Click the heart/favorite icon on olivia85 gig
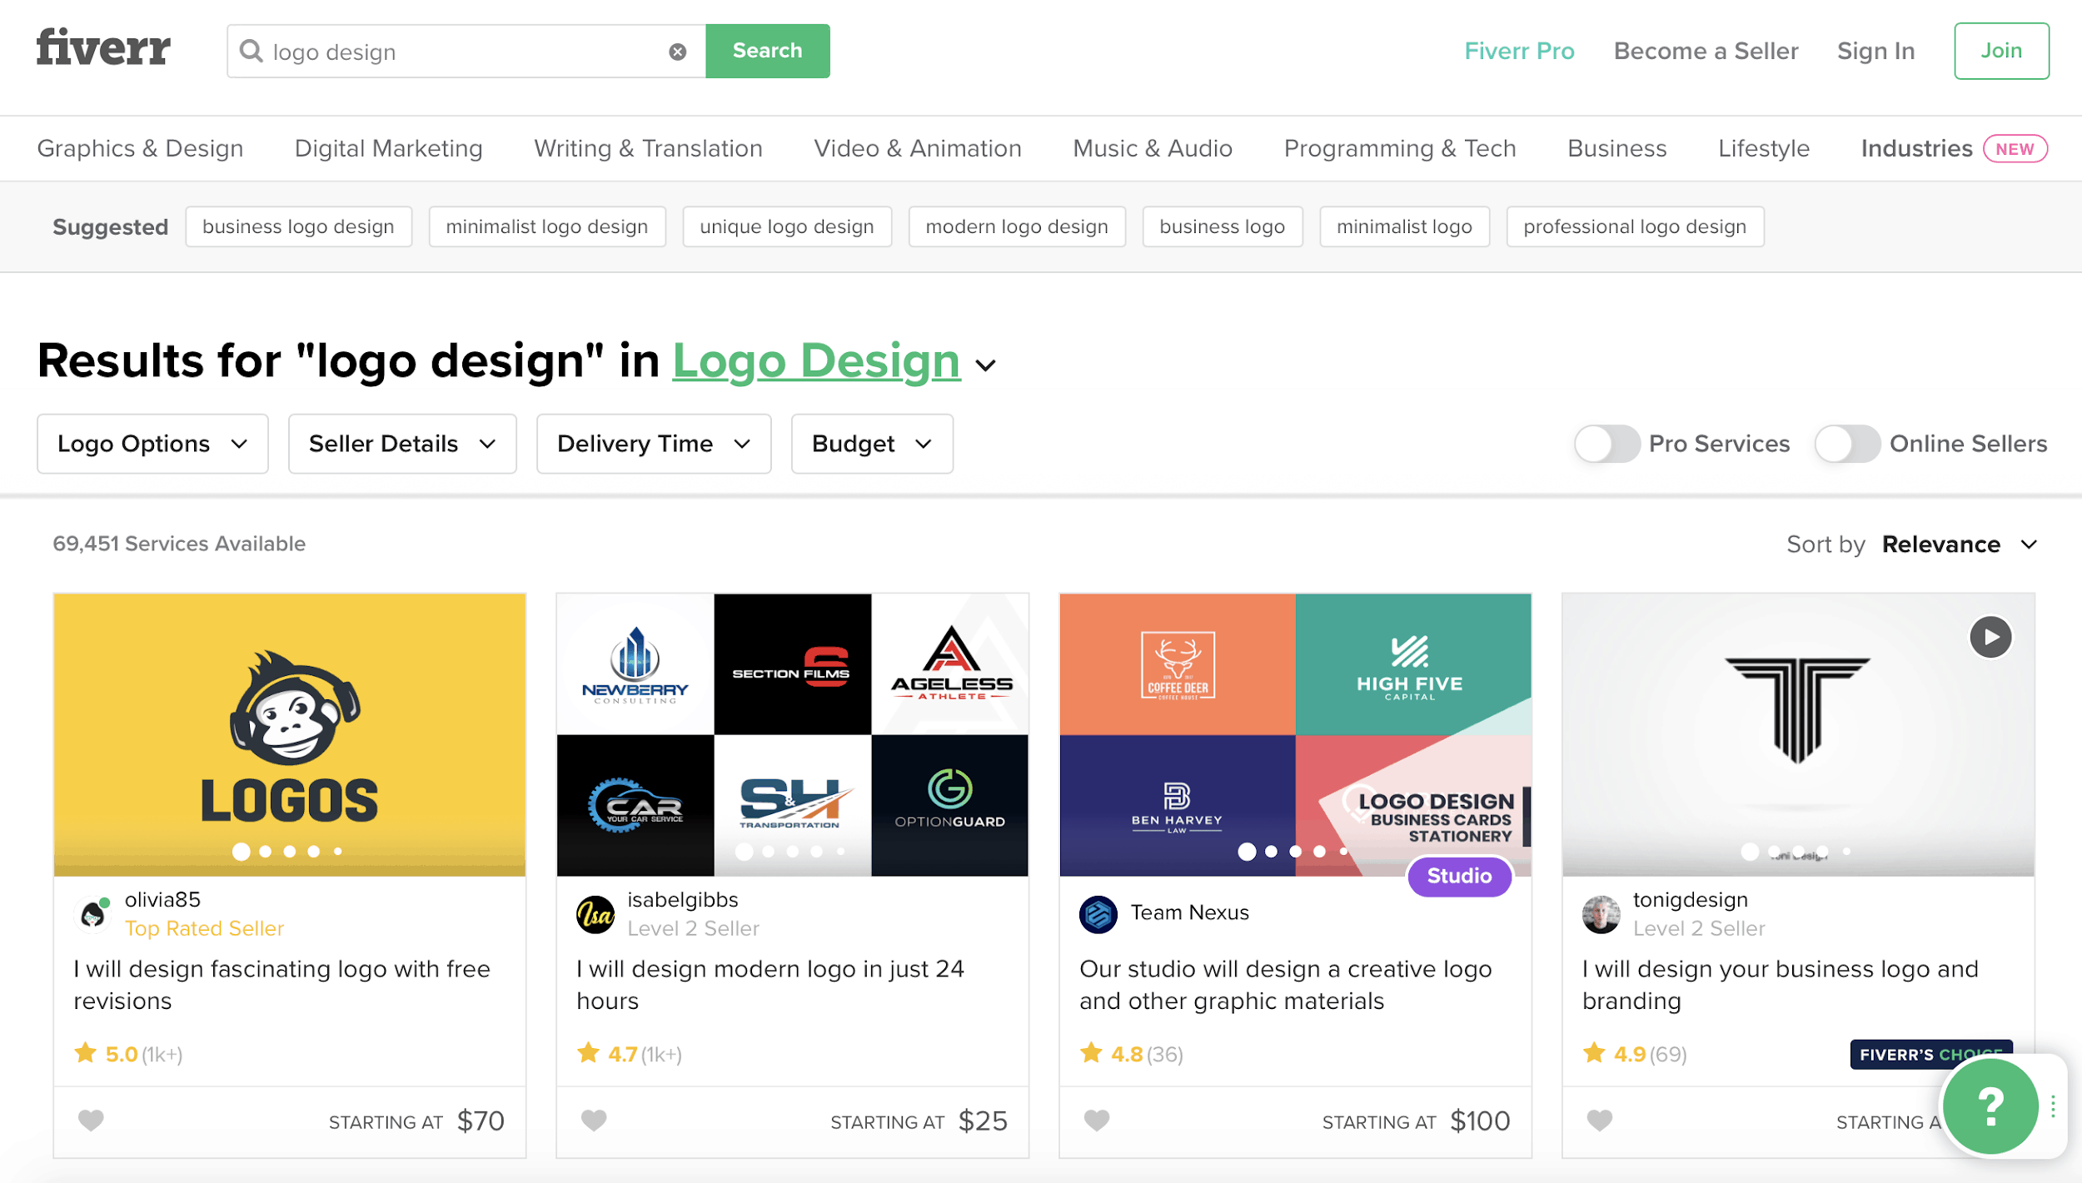 pyautogui.click(x=90, y=1119)
